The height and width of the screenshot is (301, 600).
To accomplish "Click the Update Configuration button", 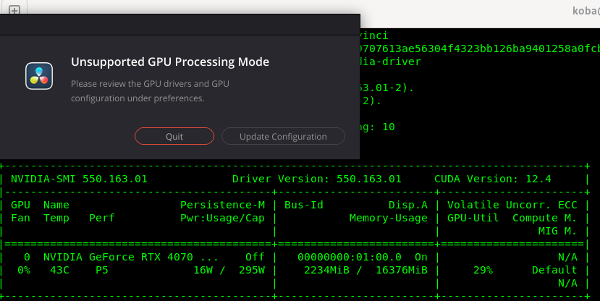I will coord(283,136).
